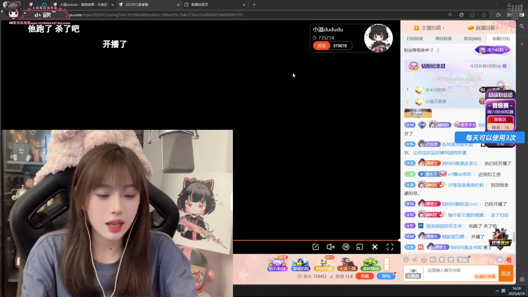Toggle the 管 chat option
Screen dimensions: 528x297
click(442, 260)
